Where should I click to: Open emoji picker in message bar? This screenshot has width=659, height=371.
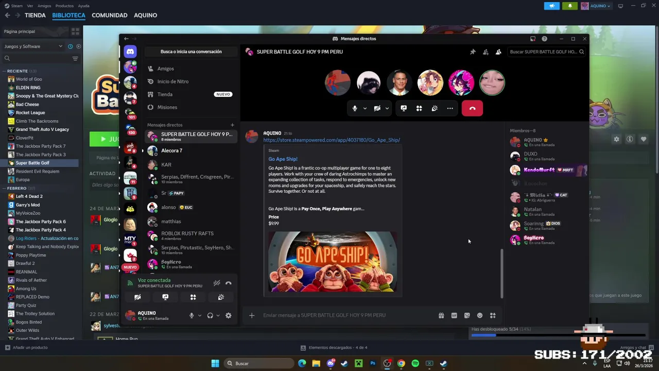pyautogui.click(x=480, y=315)
